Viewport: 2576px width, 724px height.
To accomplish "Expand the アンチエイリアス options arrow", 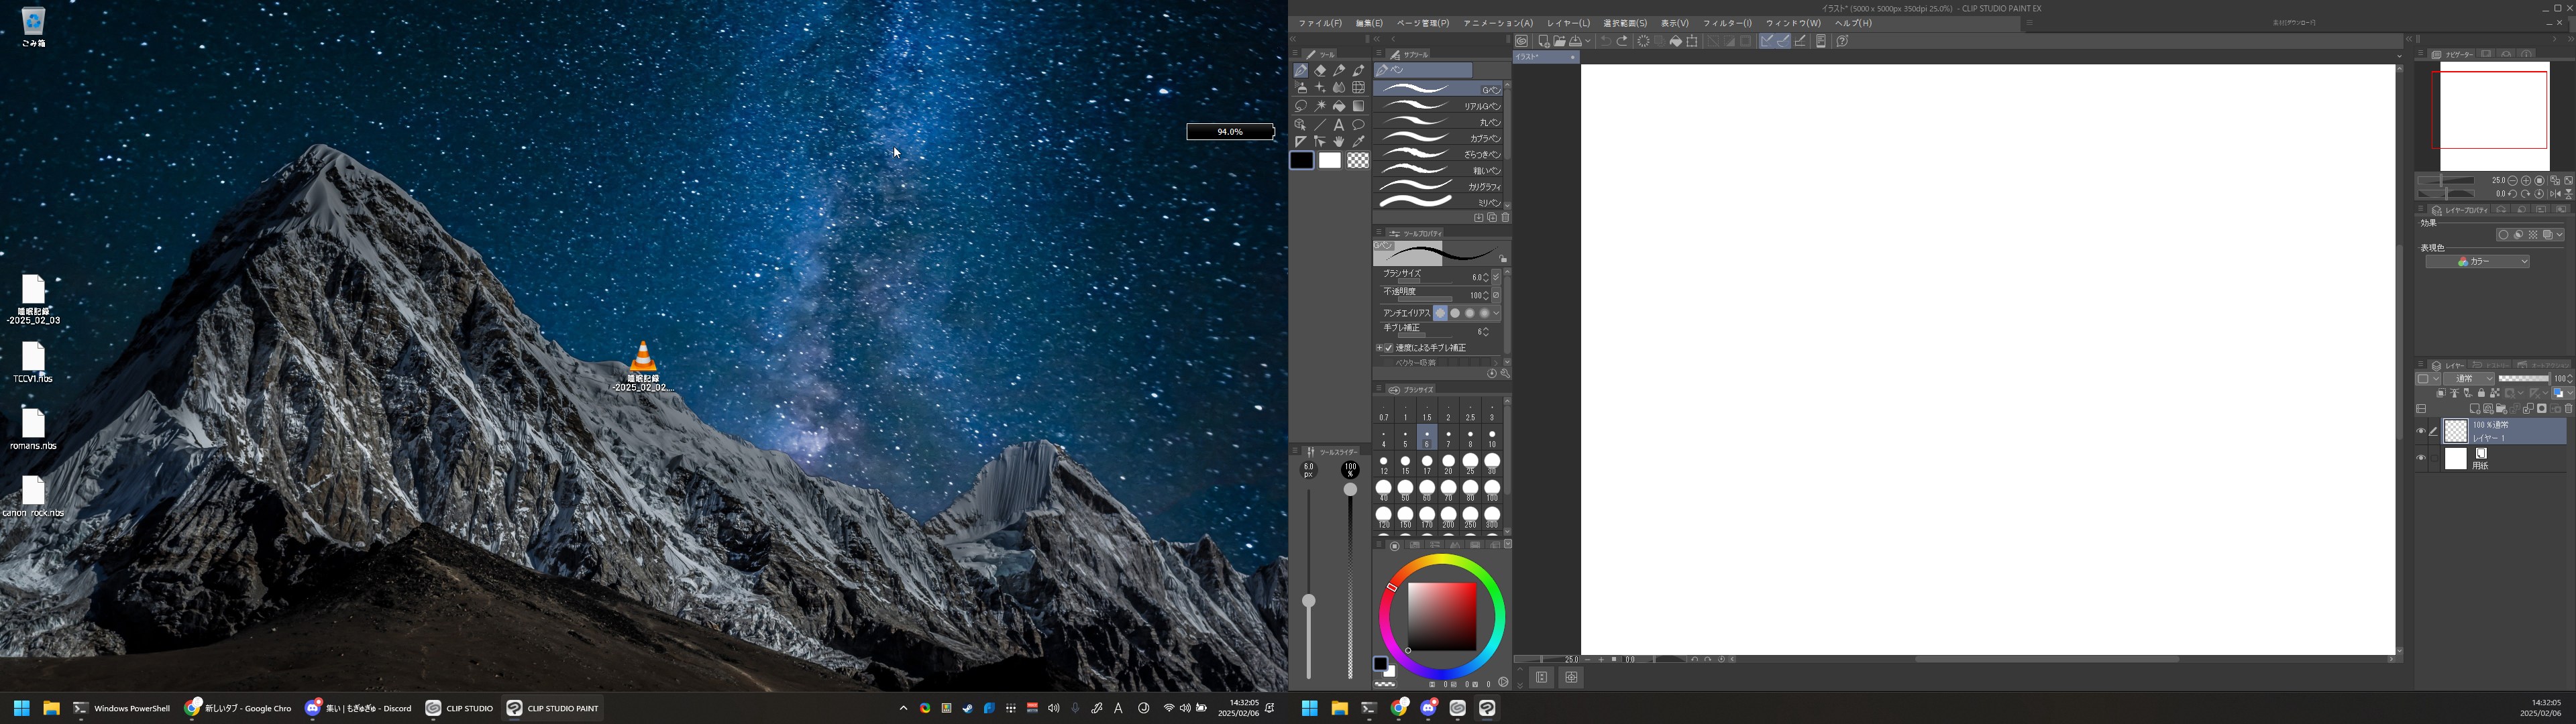I will (x=1496, y=314).
